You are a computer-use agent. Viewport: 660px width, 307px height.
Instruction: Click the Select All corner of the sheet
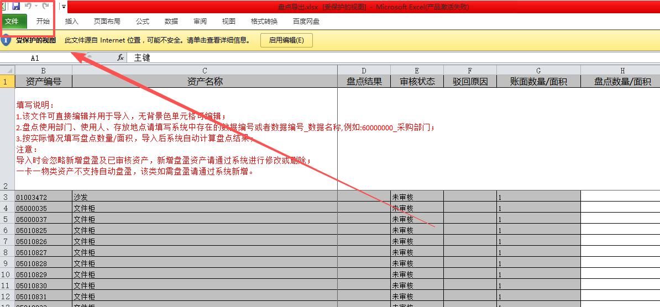[x=7, y=70]
